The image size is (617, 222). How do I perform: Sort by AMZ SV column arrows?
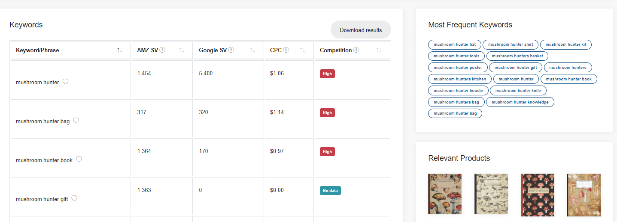pos(182,50)
